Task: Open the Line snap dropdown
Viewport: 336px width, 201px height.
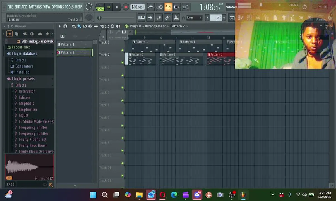Action: pyautogui.click(x=194, y=18)
